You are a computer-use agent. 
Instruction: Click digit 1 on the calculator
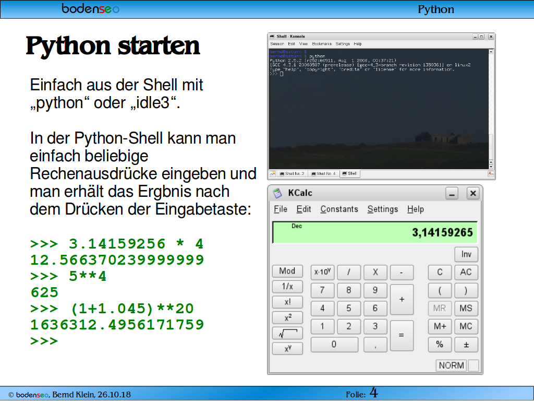coord(322,326)
